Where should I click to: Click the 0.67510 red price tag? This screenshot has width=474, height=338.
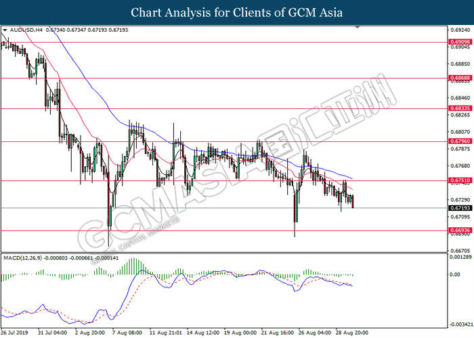459,180
